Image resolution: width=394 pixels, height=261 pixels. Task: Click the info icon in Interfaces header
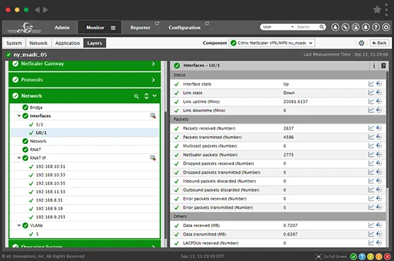(374, 66)
